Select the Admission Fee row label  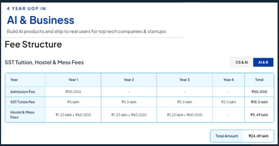(x=23, y=92)
